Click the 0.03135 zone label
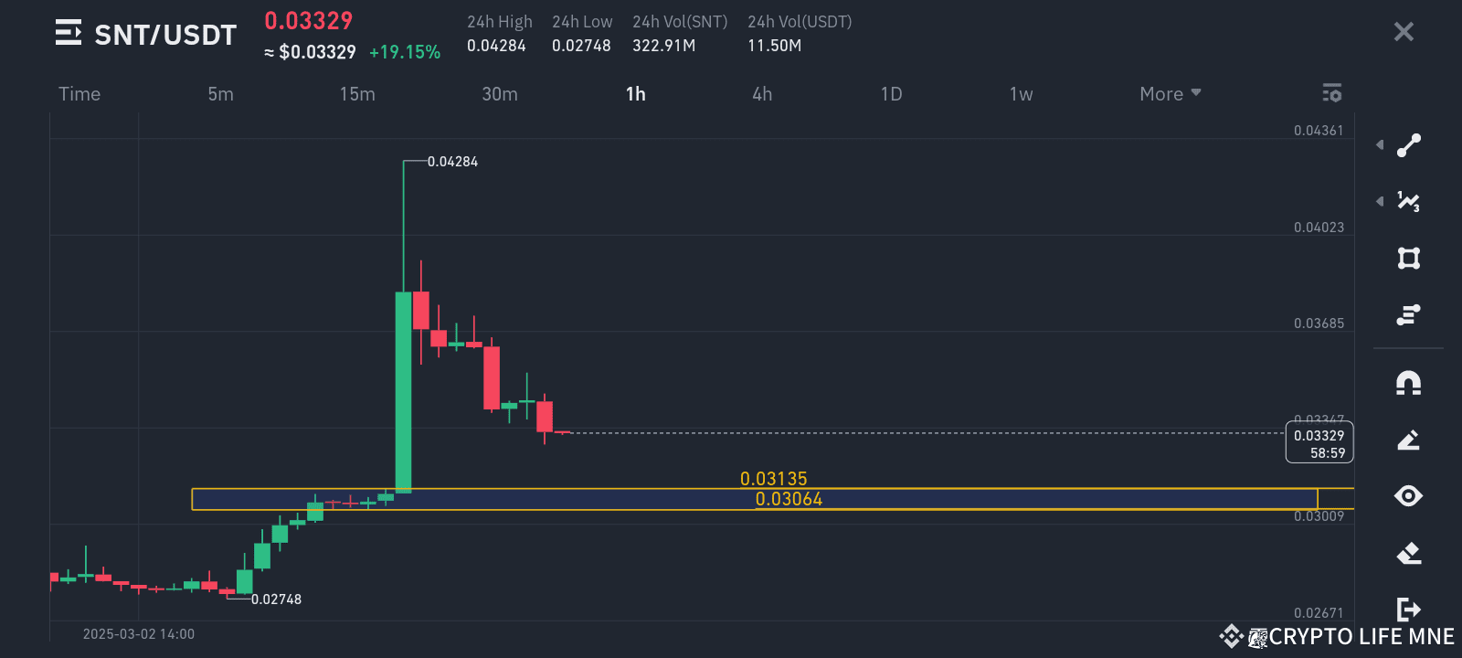This screenshot has width=1462, height=658. coord(774,479)
